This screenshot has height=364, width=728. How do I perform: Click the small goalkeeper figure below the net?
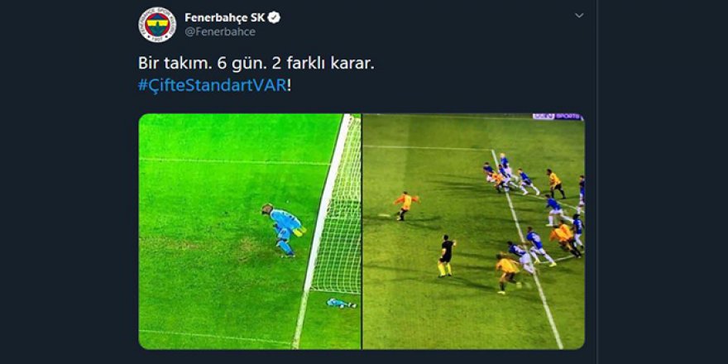pyautogui.click(x=341, y=303)
